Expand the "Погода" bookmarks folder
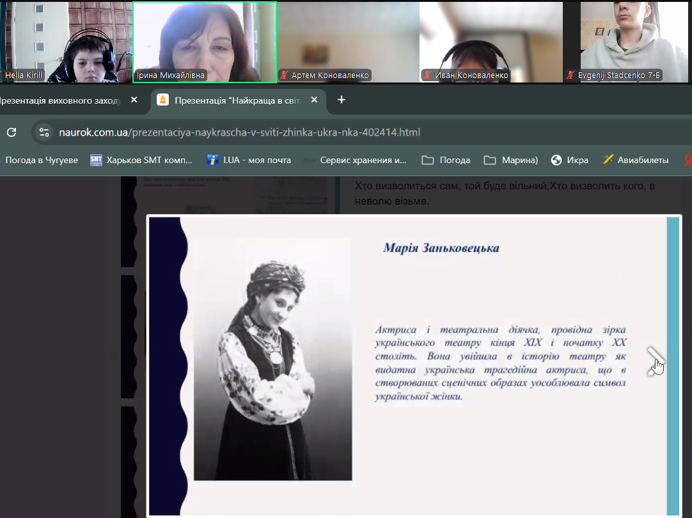Viewport: 692px width, 518px height. [x=446, y=160]
